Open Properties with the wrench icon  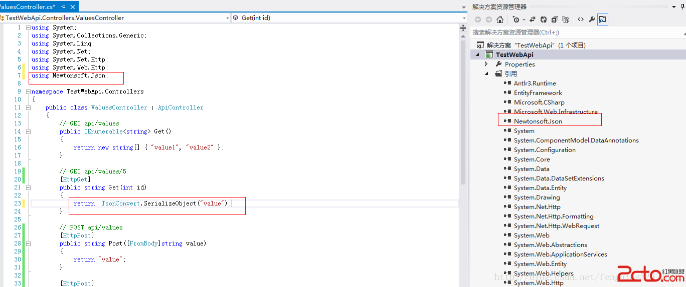592,19
